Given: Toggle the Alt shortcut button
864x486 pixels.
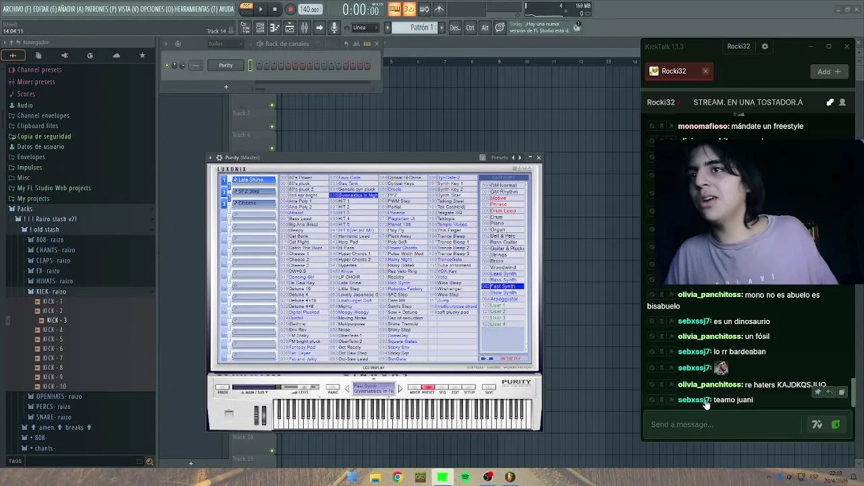Looking at the screenshot, I should (485, 28).
